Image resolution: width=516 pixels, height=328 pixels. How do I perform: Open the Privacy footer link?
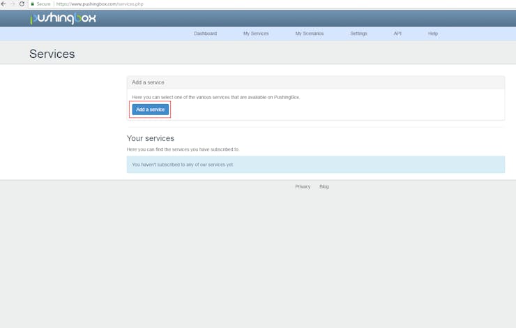[303, 187]
